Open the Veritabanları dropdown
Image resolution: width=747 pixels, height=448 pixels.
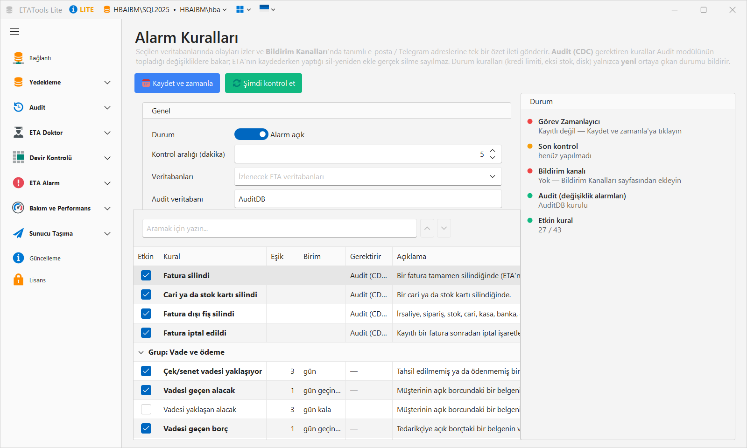pyautogui.click(x=368, y=176)
